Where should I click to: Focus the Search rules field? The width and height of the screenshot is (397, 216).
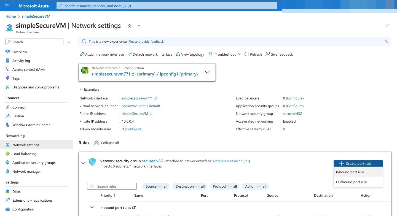(112, 186)
